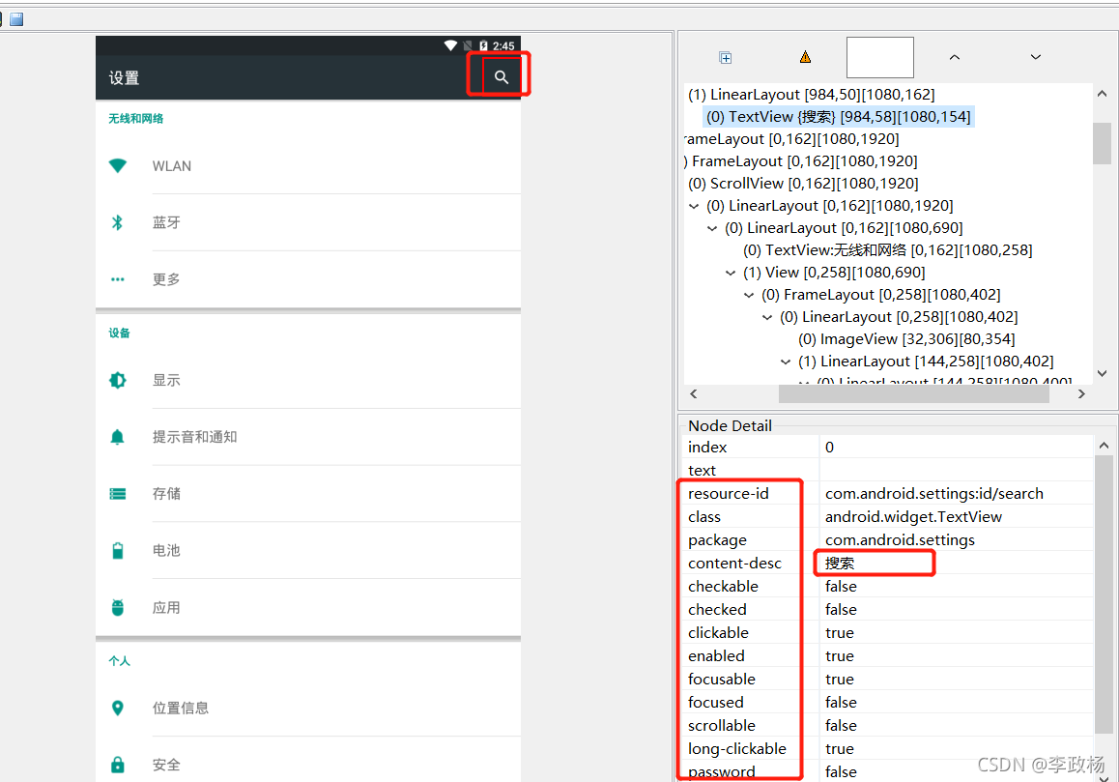This screenshot has width=1119, height=782.
Task: Tap the lock icon beside 安全
Action: (118, 765)
